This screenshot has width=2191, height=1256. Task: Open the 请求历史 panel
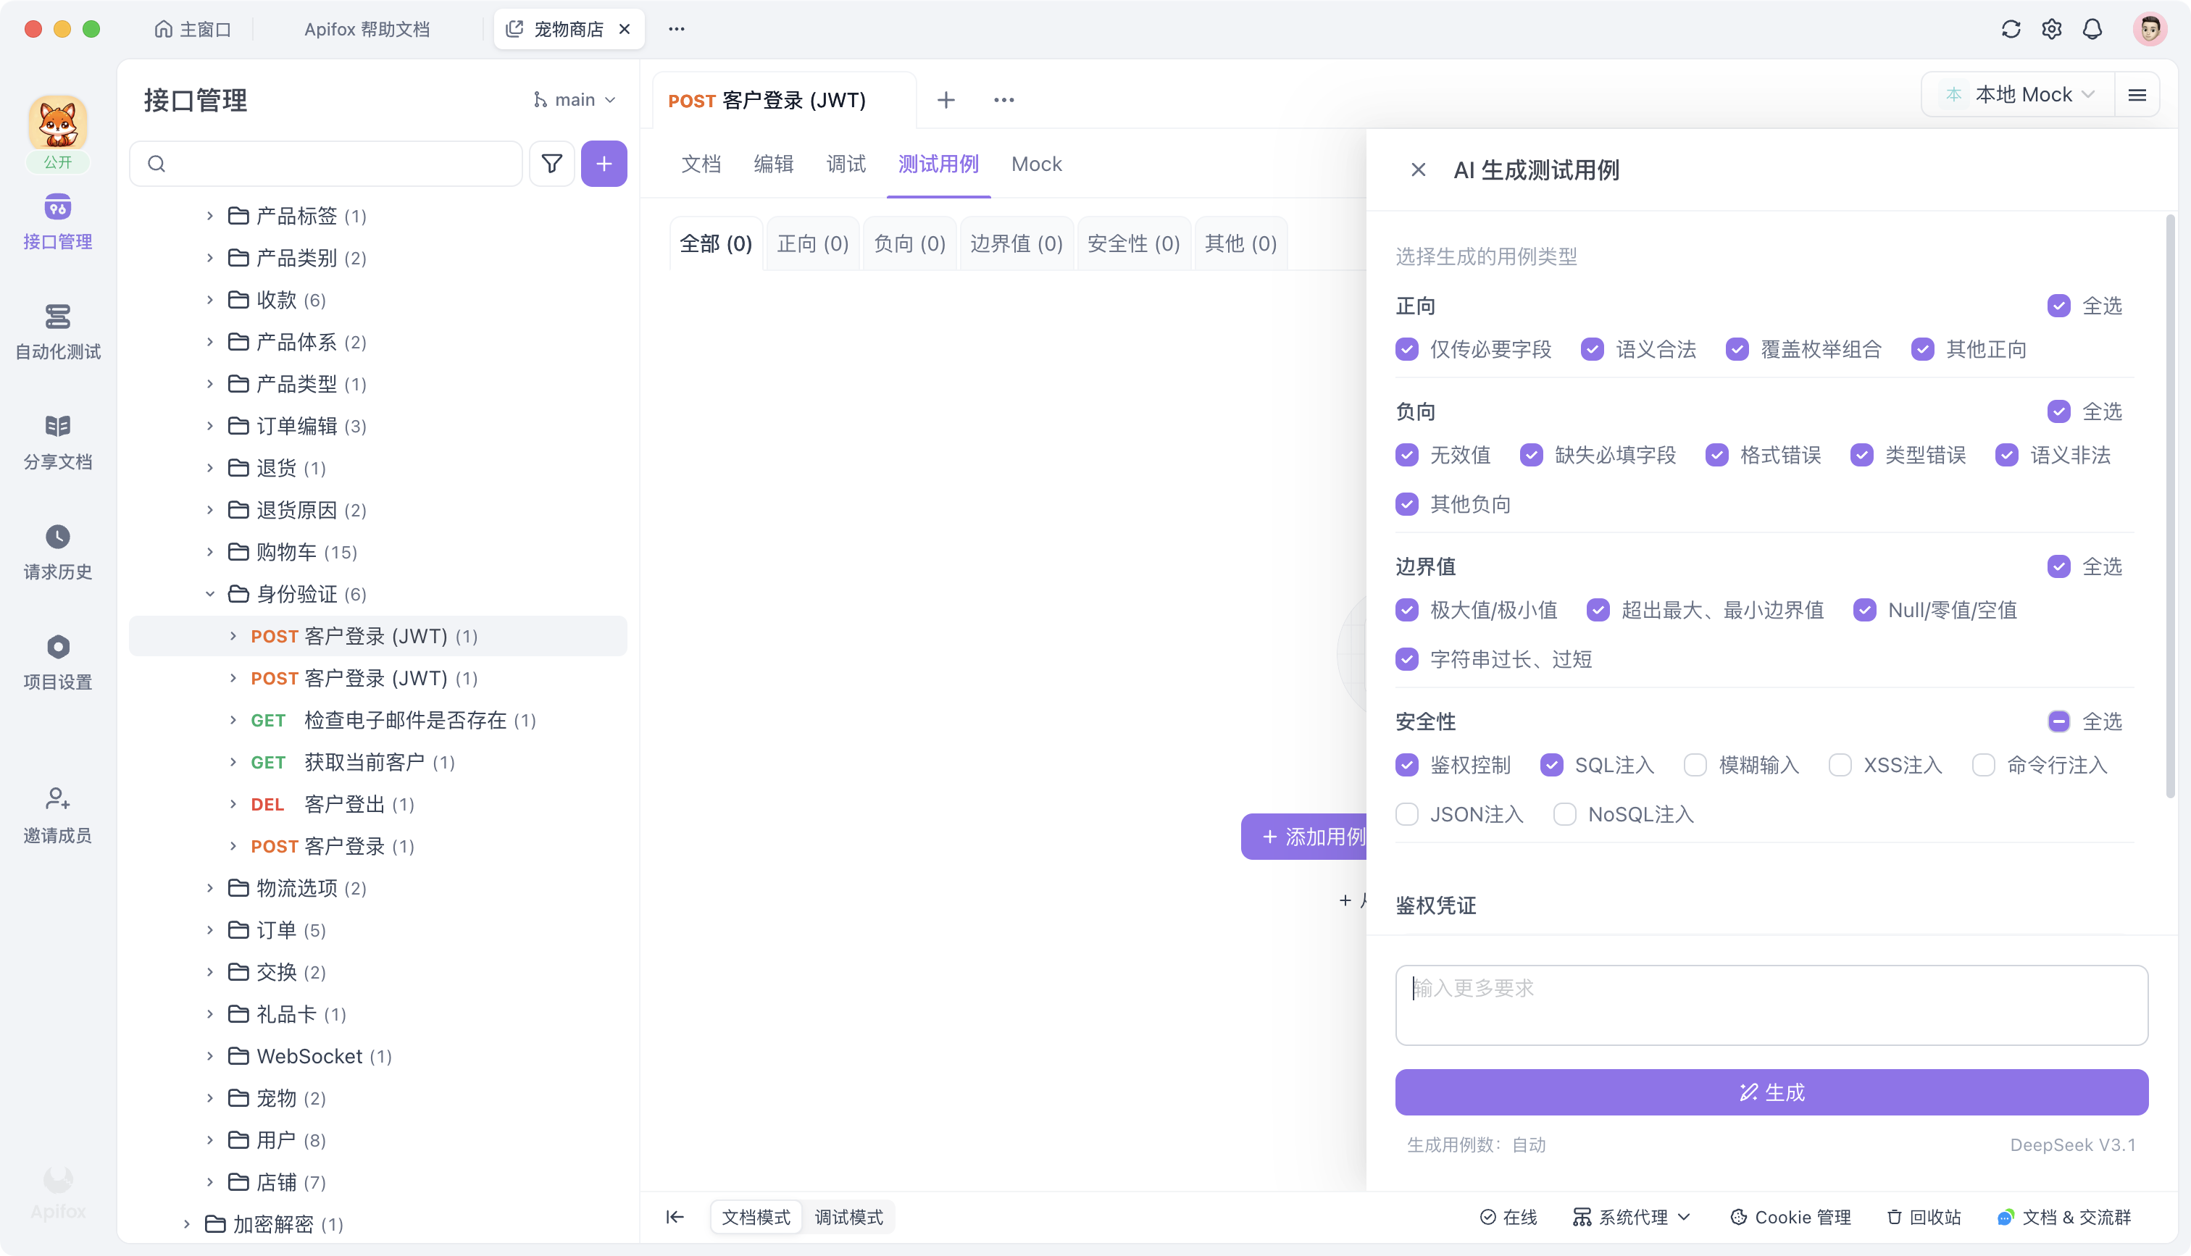point(57,552)
